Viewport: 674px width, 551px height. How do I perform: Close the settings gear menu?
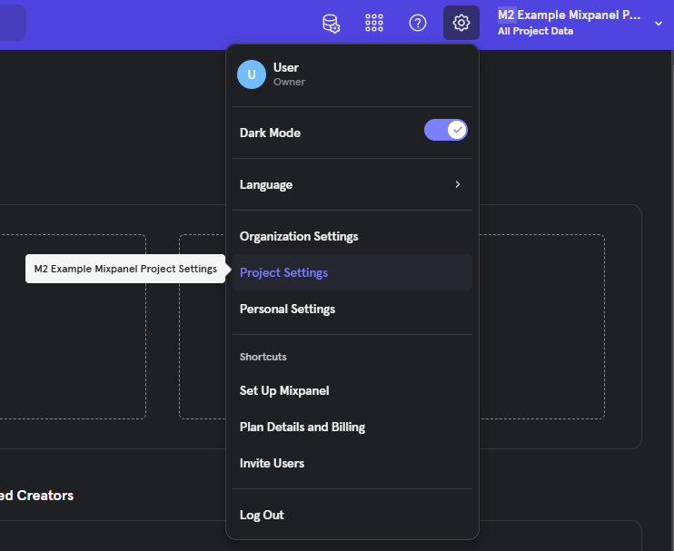461,23
